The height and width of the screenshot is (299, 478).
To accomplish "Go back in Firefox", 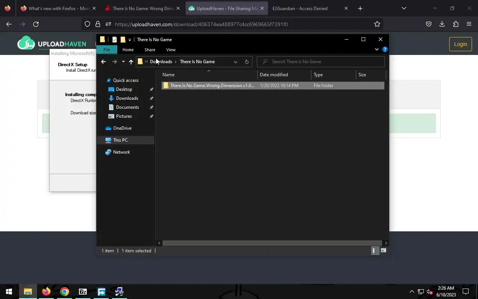I will coord(9,24).
